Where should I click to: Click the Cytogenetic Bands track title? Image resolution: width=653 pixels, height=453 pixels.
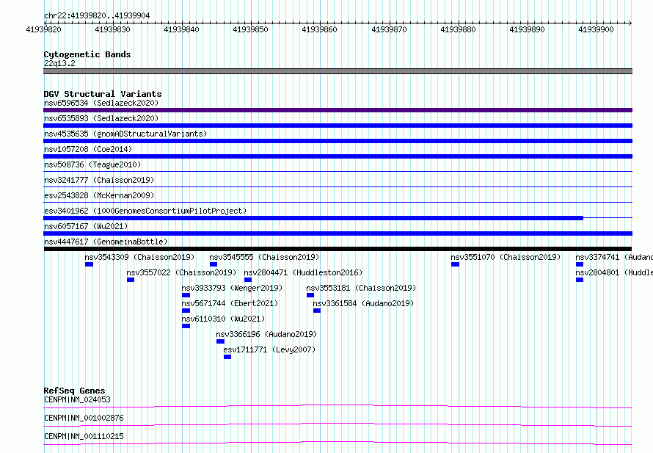[x=87, y=54]
